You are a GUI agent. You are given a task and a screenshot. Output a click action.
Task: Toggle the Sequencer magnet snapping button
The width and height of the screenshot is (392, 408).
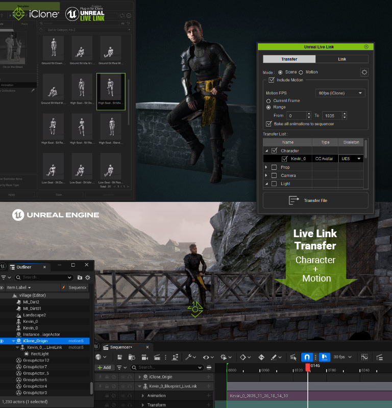[307, 357]
